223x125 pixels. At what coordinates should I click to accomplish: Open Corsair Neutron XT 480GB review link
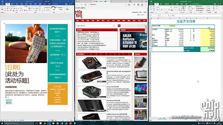point(116,58)
